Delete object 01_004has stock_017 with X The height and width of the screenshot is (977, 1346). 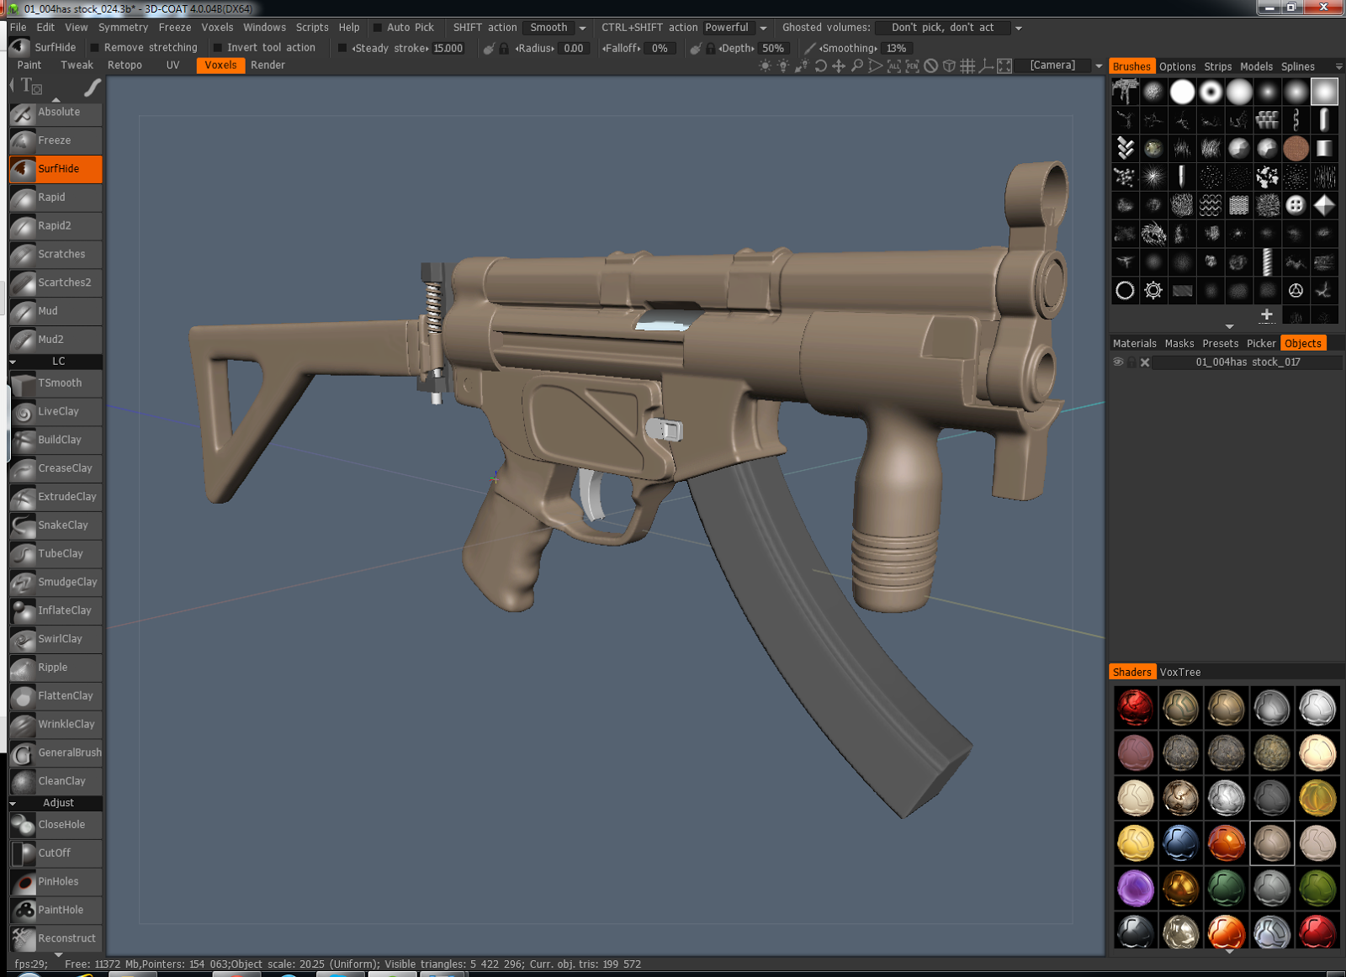point(1145,362)
